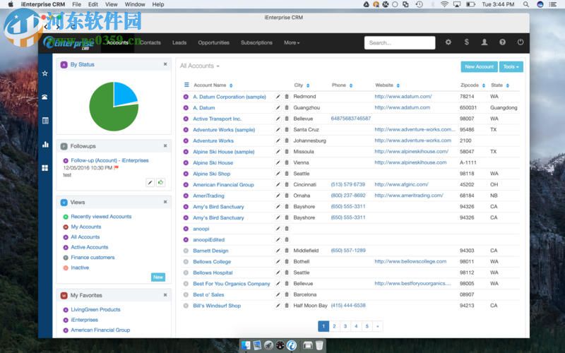Close the Views panel
This screenshot has height=353, width=565.
pos(165,202)
